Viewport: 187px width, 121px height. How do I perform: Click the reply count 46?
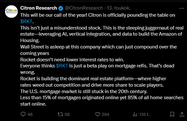point(30,115)
